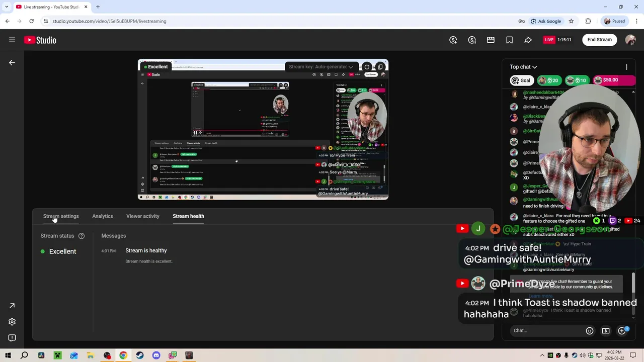644x362 pixels.
Task: Open the Minecraft taskbar icon
Action: tap(57, 355)
